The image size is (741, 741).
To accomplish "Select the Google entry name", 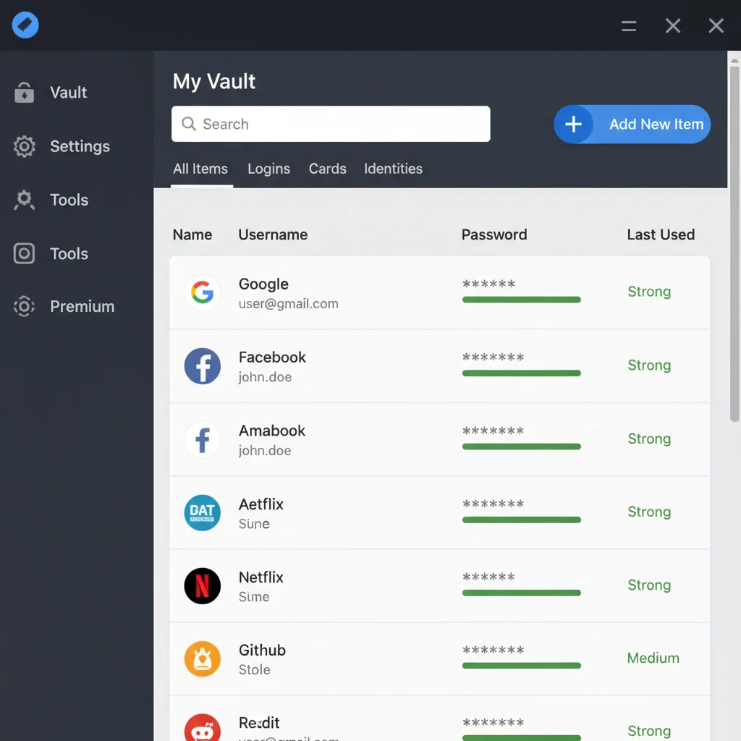I will [263, 284].
